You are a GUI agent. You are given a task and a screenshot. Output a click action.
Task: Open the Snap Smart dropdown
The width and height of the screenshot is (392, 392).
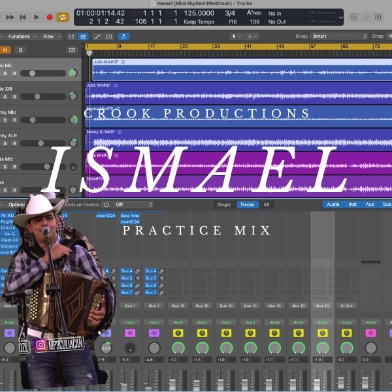(339, 36)
